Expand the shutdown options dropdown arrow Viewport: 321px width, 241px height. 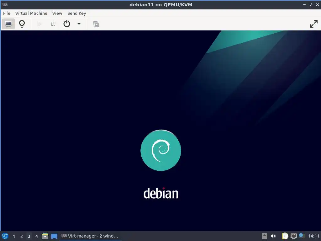click(79, 24)
